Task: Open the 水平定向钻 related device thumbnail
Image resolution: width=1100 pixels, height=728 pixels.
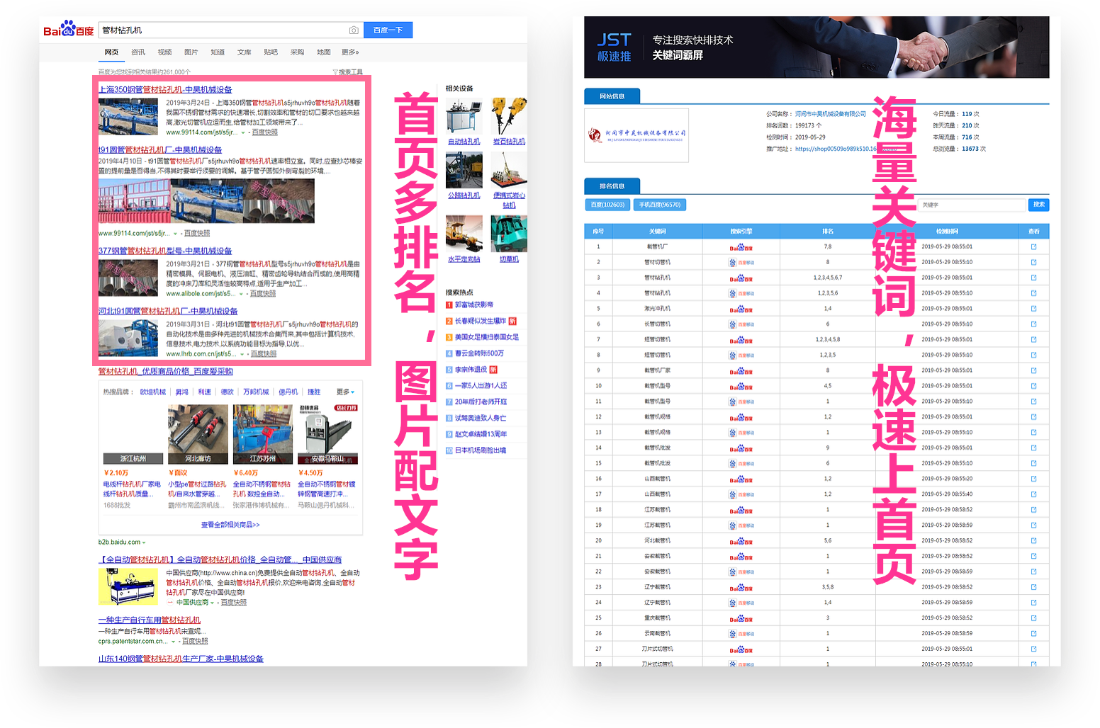Action: 464,234
